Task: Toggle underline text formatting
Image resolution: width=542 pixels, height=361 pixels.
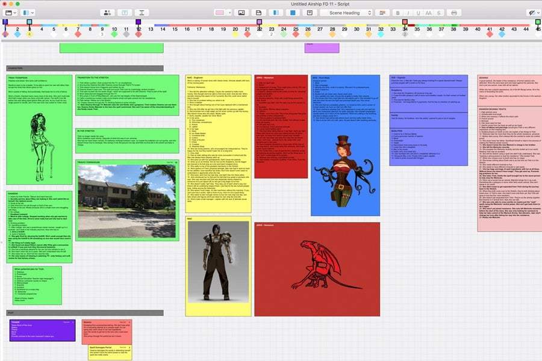Action: (x=419, y=12)
